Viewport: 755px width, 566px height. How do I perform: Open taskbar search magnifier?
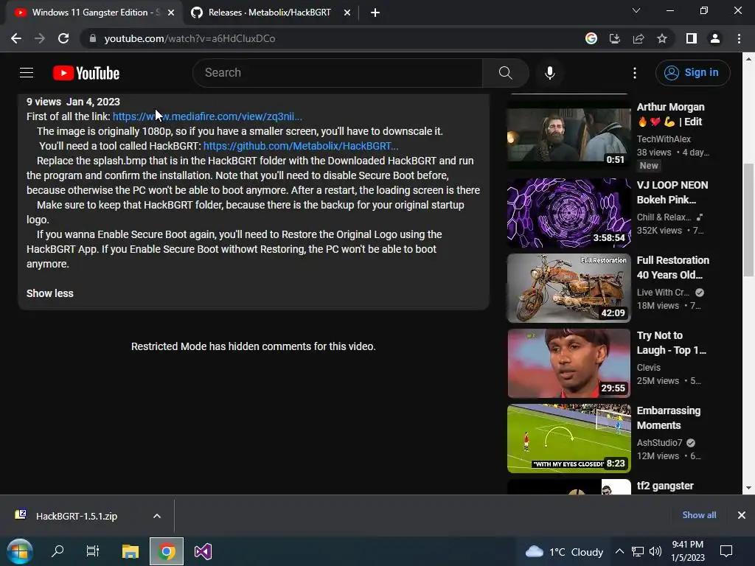58,551
